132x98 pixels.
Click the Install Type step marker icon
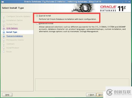[4, 32]
